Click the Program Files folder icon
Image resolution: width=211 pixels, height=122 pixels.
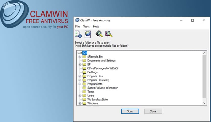[84, 76]
